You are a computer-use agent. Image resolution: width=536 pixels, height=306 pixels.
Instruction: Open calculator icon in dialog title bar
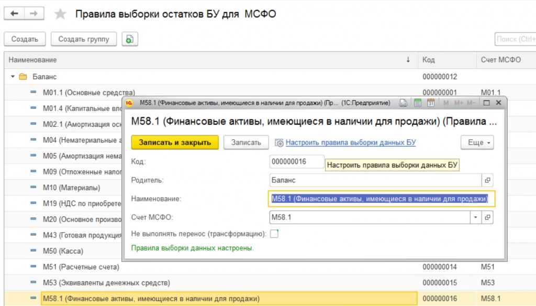[x=417, y=103]
